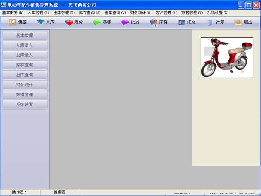Open the 出库查询(V) menu

115,13
